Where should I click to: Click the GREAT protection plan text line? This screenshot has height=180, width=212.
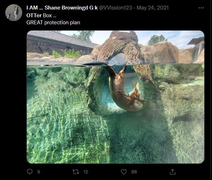53,22
